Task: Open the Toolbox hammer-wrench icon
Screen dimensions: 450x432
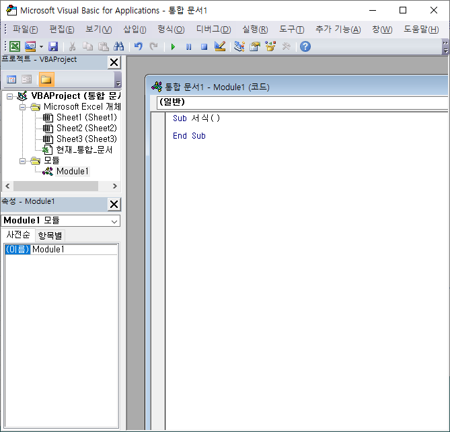Action: click(286, 46)
